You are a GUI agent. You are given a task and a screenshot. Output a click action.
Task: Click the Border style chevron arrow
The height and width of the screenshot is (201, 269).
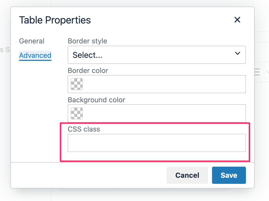tap(237, 53)
